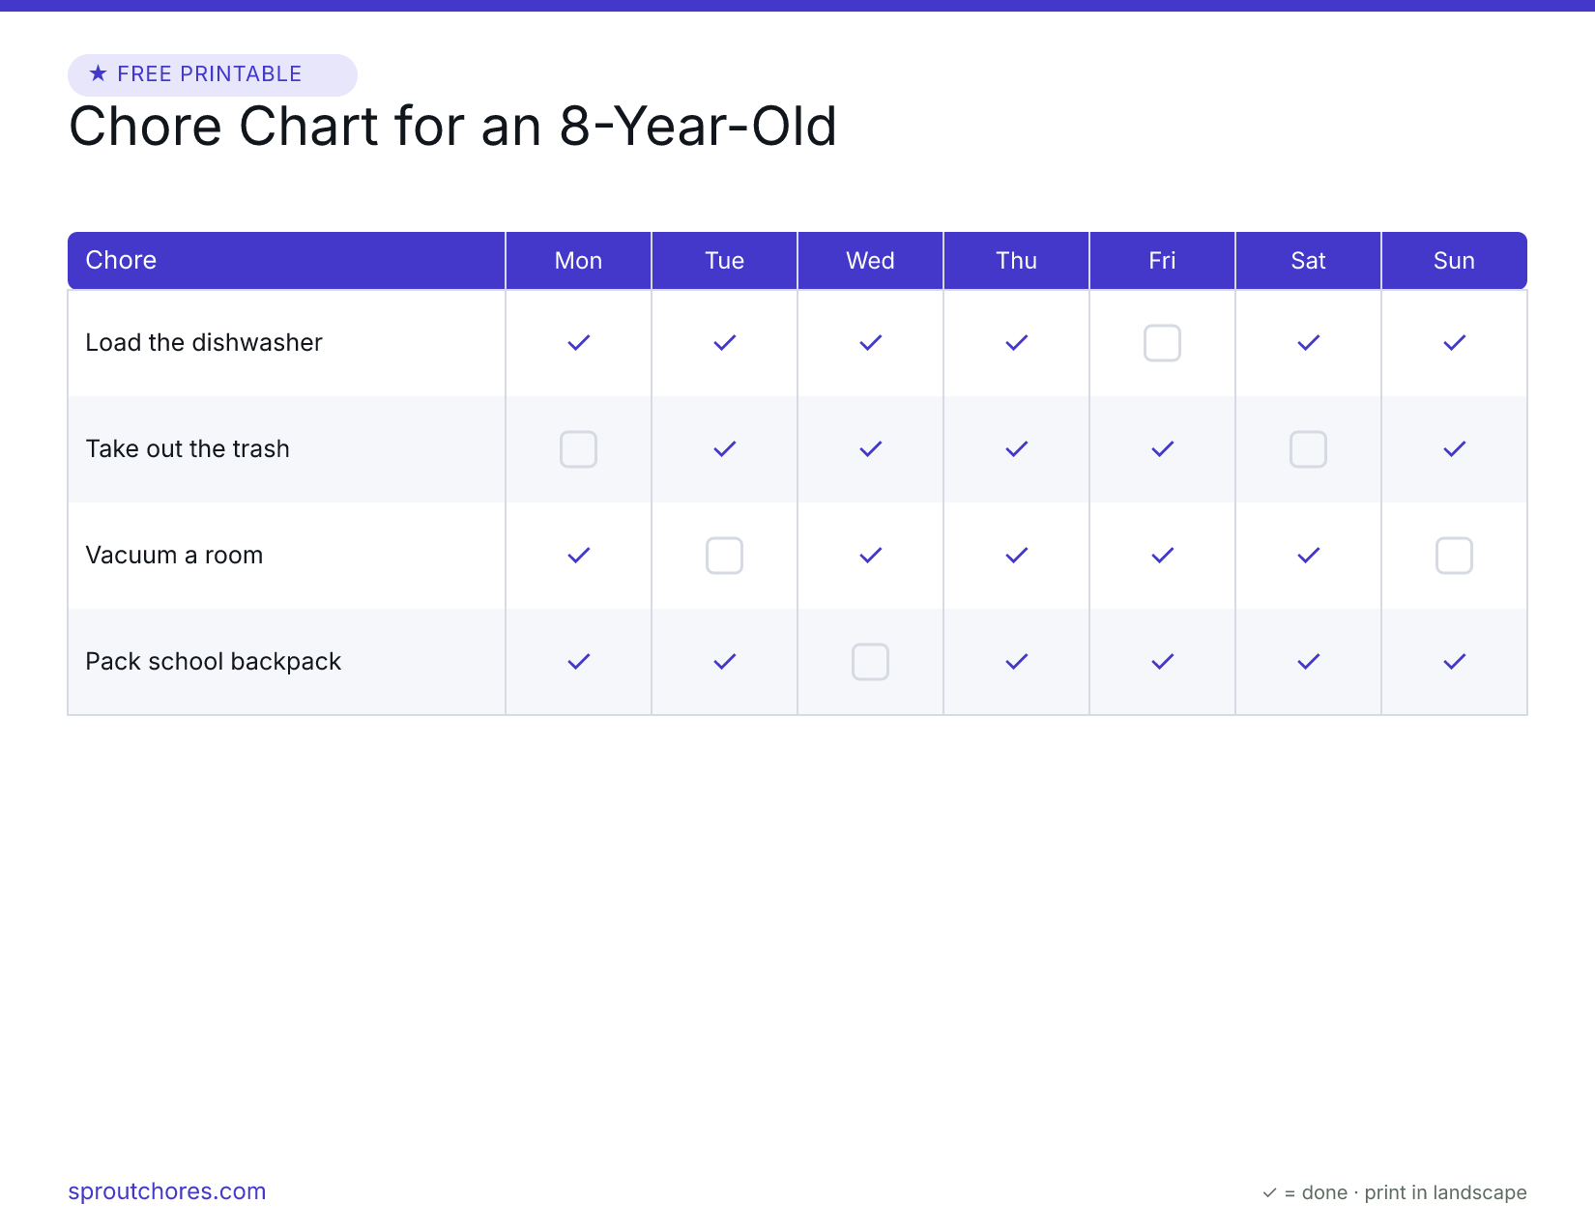Tick Take out the trash Monday checkbox
Image resolution: width=1595 pixels, height=1232 pixels.
tap(578, 449)
